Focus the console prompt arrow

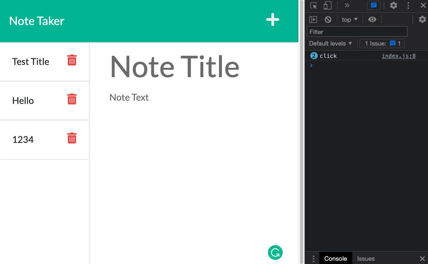[x=311, y=65]
